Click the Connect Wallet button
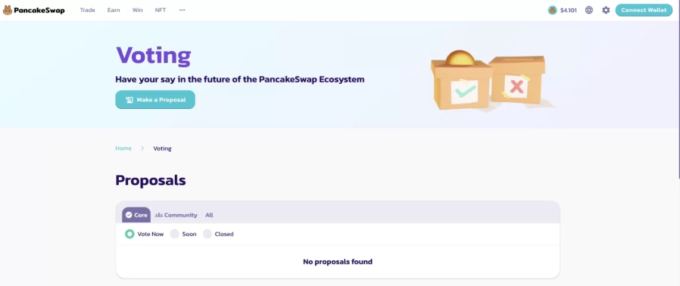 [x=644, y=10]
